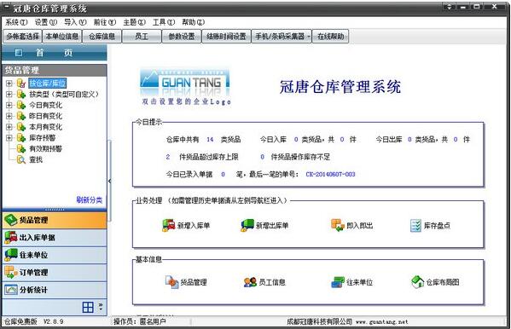511x329 pixels.
Task: Click the 仓库免费版 V2.8.9 status text
Action: pyautogui.click(x=34, y=322)
